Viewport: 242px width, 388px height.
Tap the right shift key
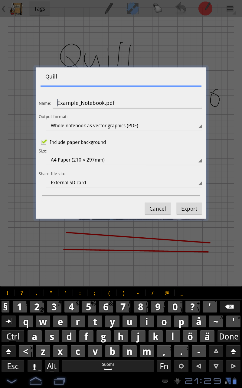(233, 351)
